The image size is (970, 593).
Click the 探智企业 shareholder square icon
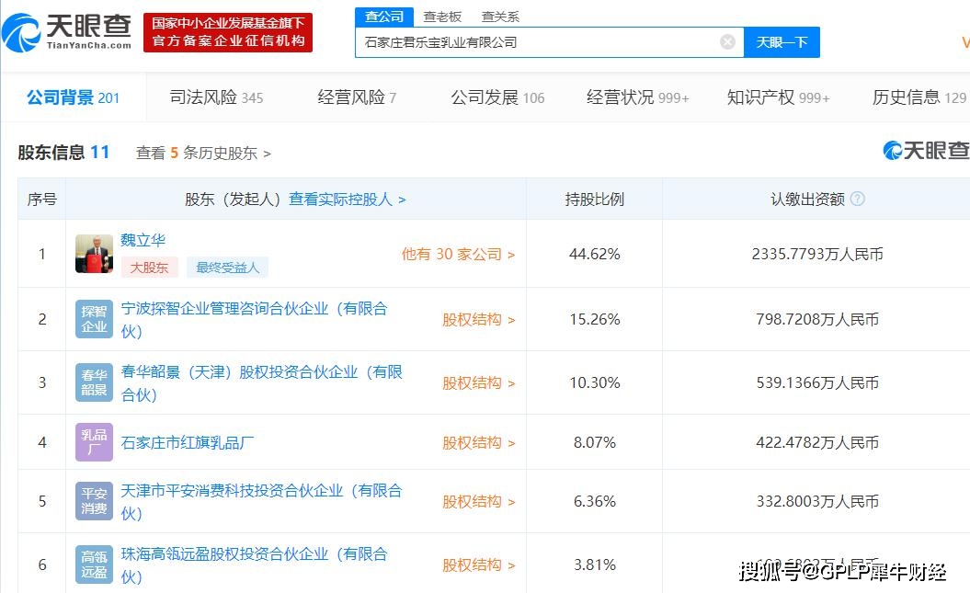(x=93, y=319)
